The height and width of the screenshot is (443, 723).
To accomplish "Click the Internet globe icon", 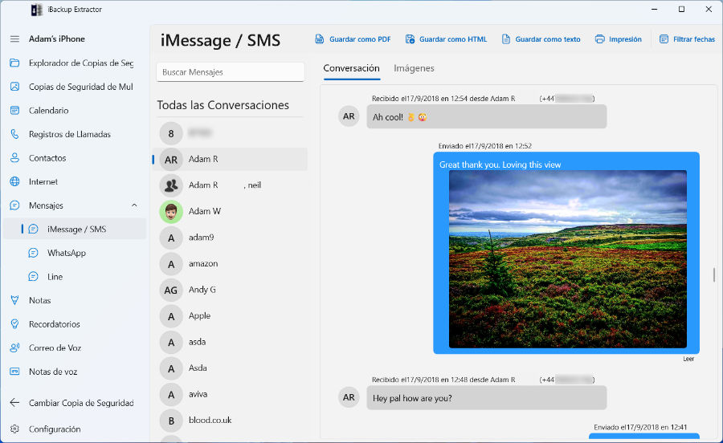I will pyautogui.click(x=14, y=181).
